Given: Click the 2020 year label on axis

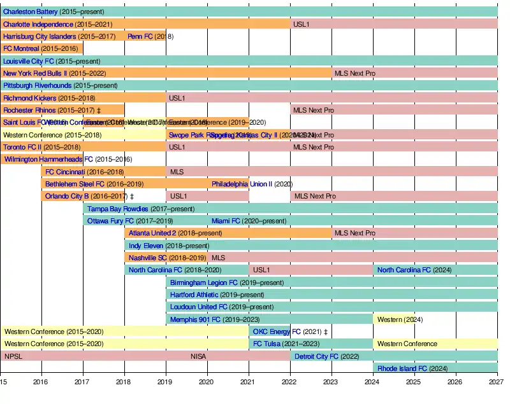Looking at the screenshot, I should pos(206,382).
